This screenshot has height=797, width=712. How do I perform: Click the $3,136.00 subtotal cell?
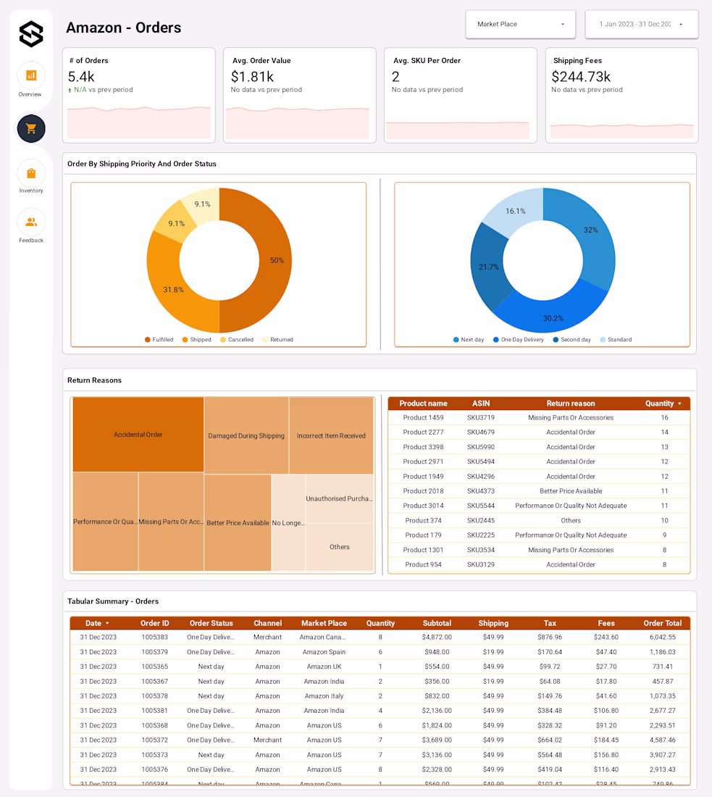(x=437, y=755)
